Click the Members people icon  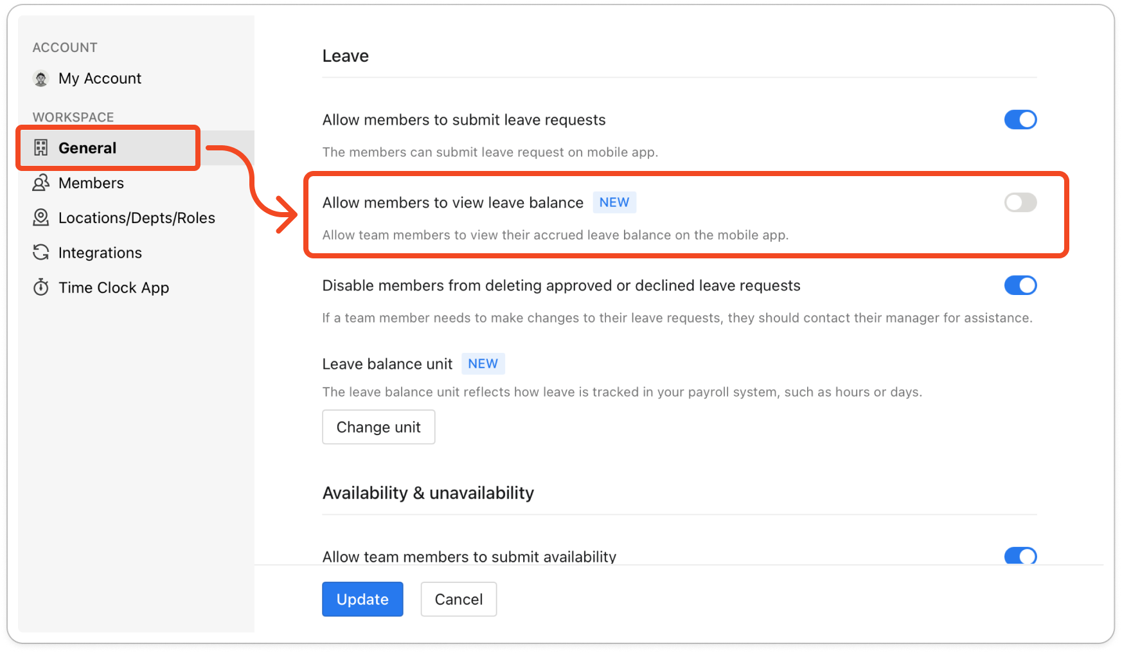41,183
